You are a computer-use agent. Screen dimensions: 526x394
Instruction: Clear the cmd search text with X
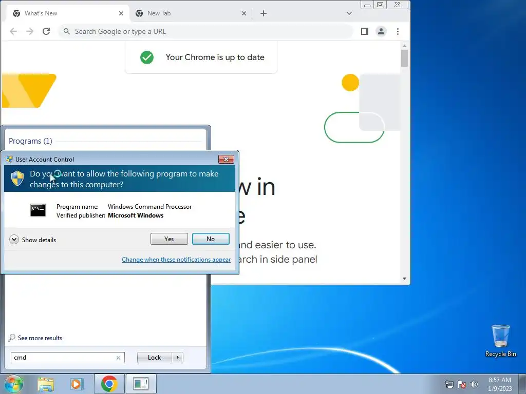pyautogui.click(x=118, y=358)
